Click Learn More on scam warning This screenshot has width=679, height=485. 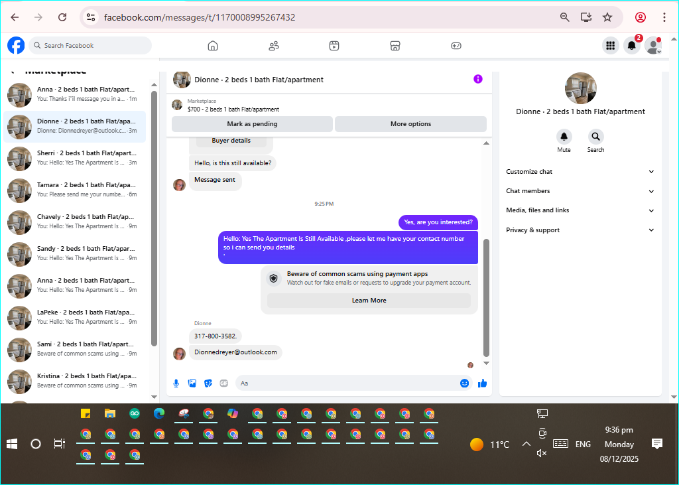(x=369, y=301)
